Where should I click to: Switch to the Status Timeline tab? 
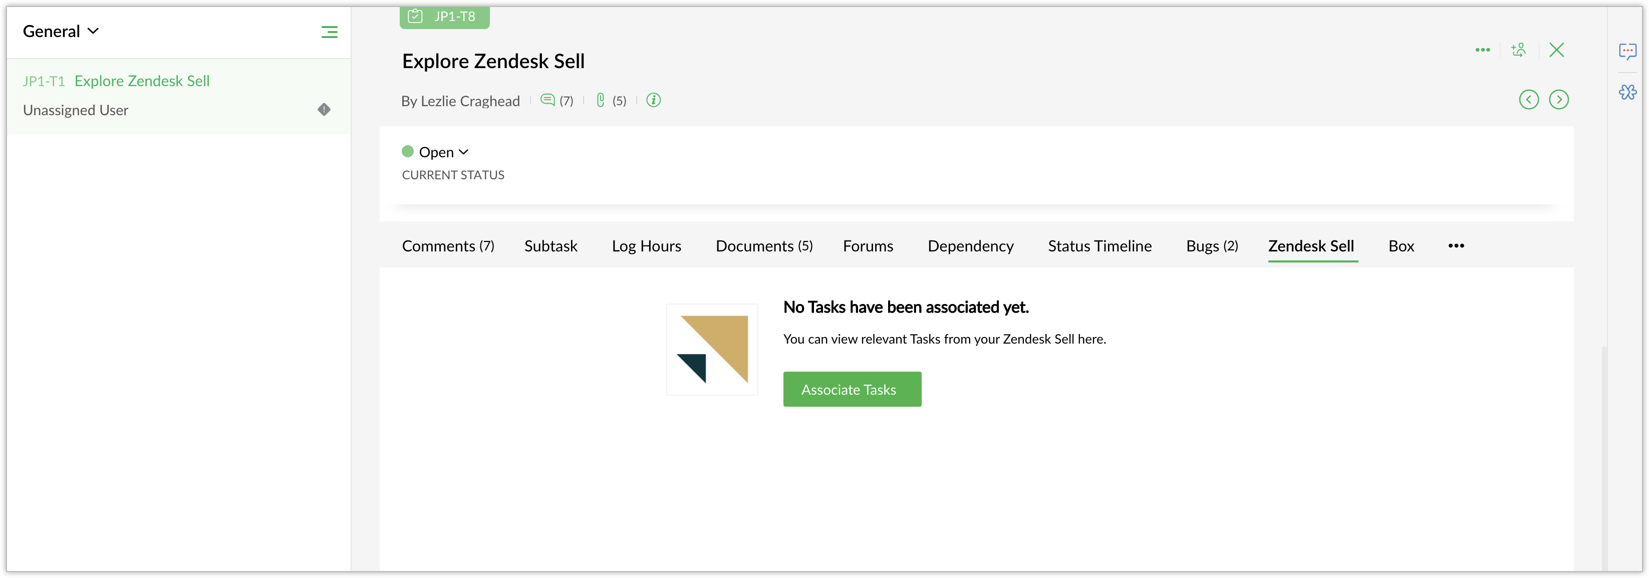[1099, 246]
